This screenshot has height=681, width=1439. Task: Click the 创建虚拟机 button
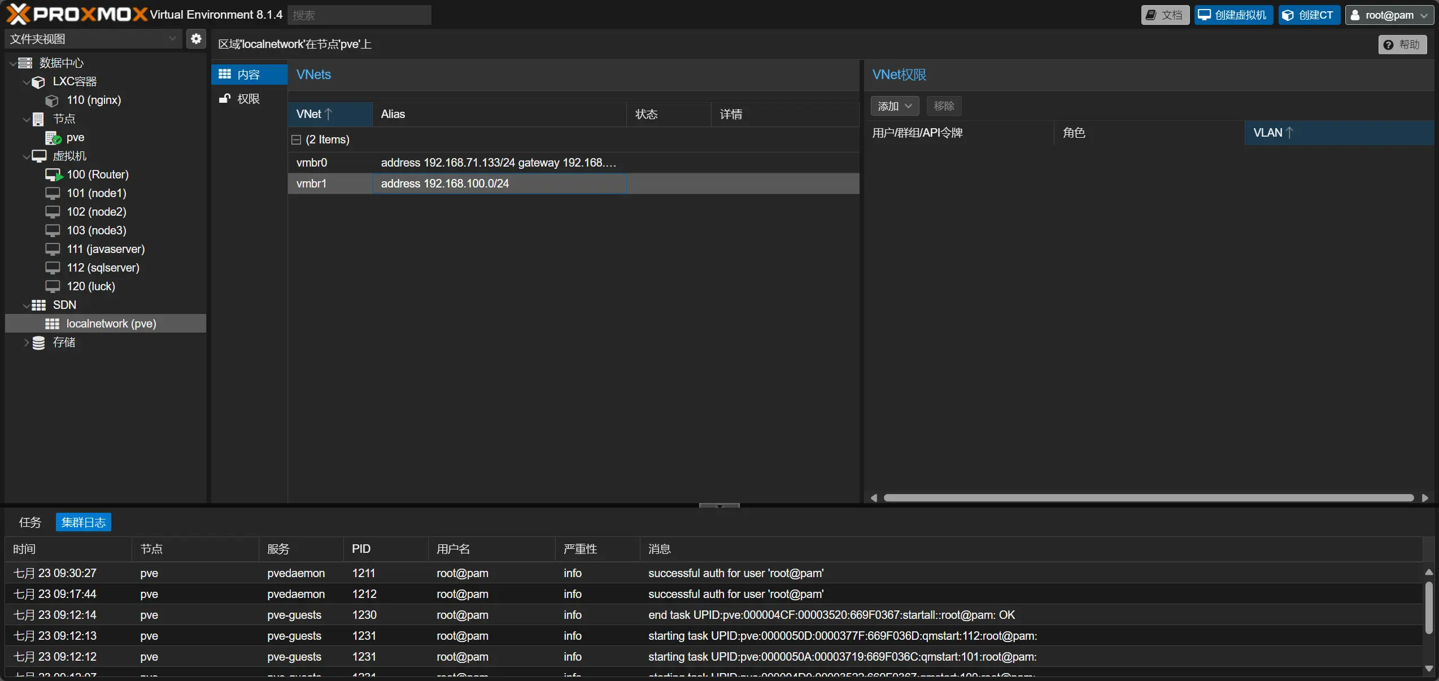[x=1233, y=15]
